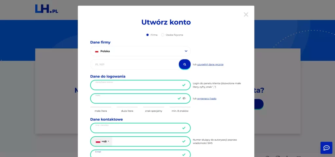Select the Firma radio option
The image size is (335, 157).
pyautogui.click(x=148, y=35)
